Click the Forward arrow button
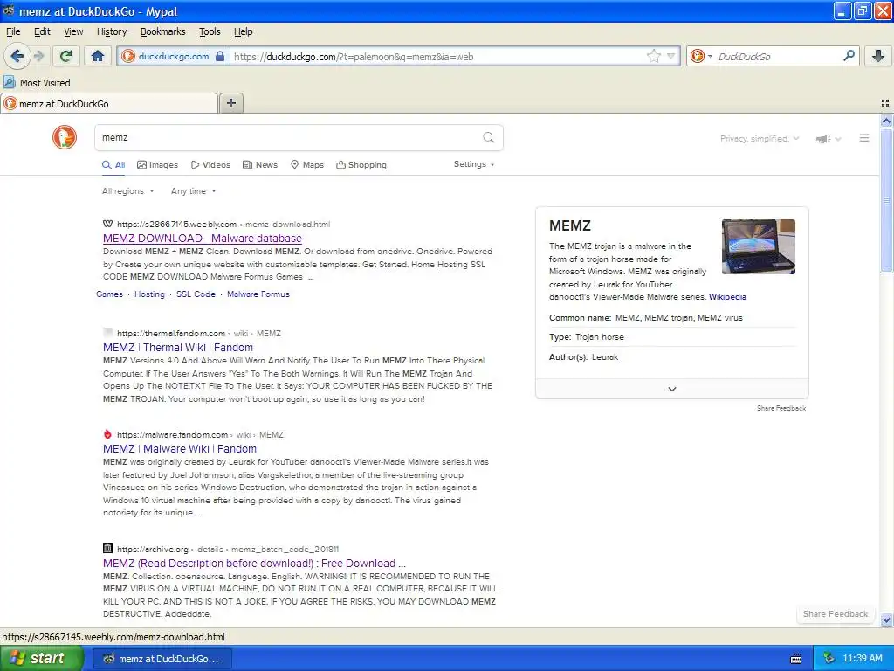The width and height of the screenshot is (894, 671). tap(39, 56)
